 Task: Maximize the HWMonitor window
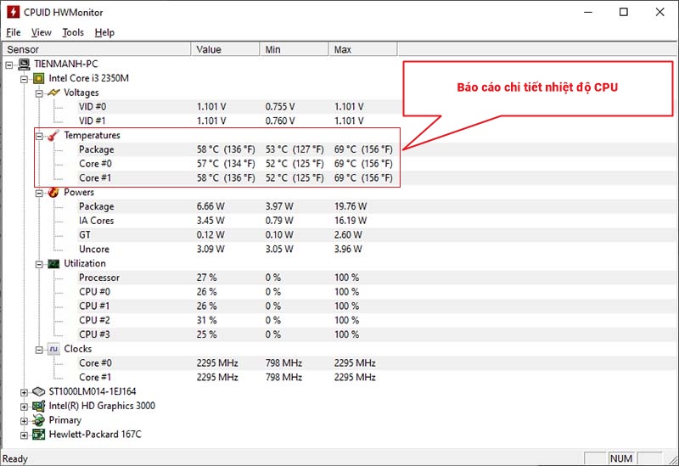624,12
